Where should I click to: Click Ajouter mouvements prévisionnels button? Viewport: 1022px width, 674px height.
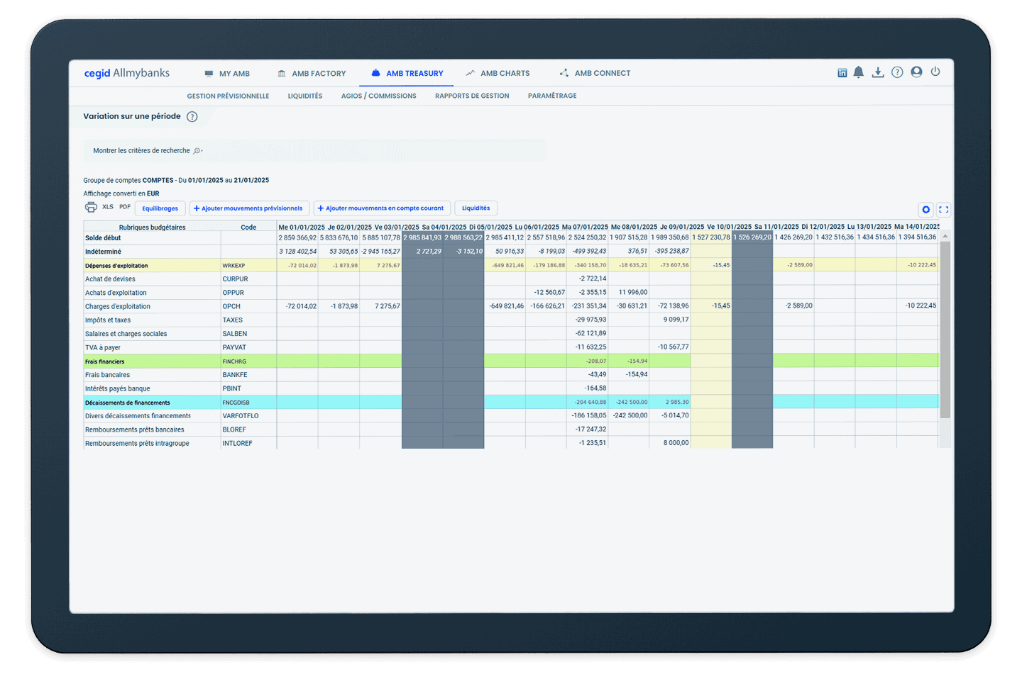coord(248,208)
